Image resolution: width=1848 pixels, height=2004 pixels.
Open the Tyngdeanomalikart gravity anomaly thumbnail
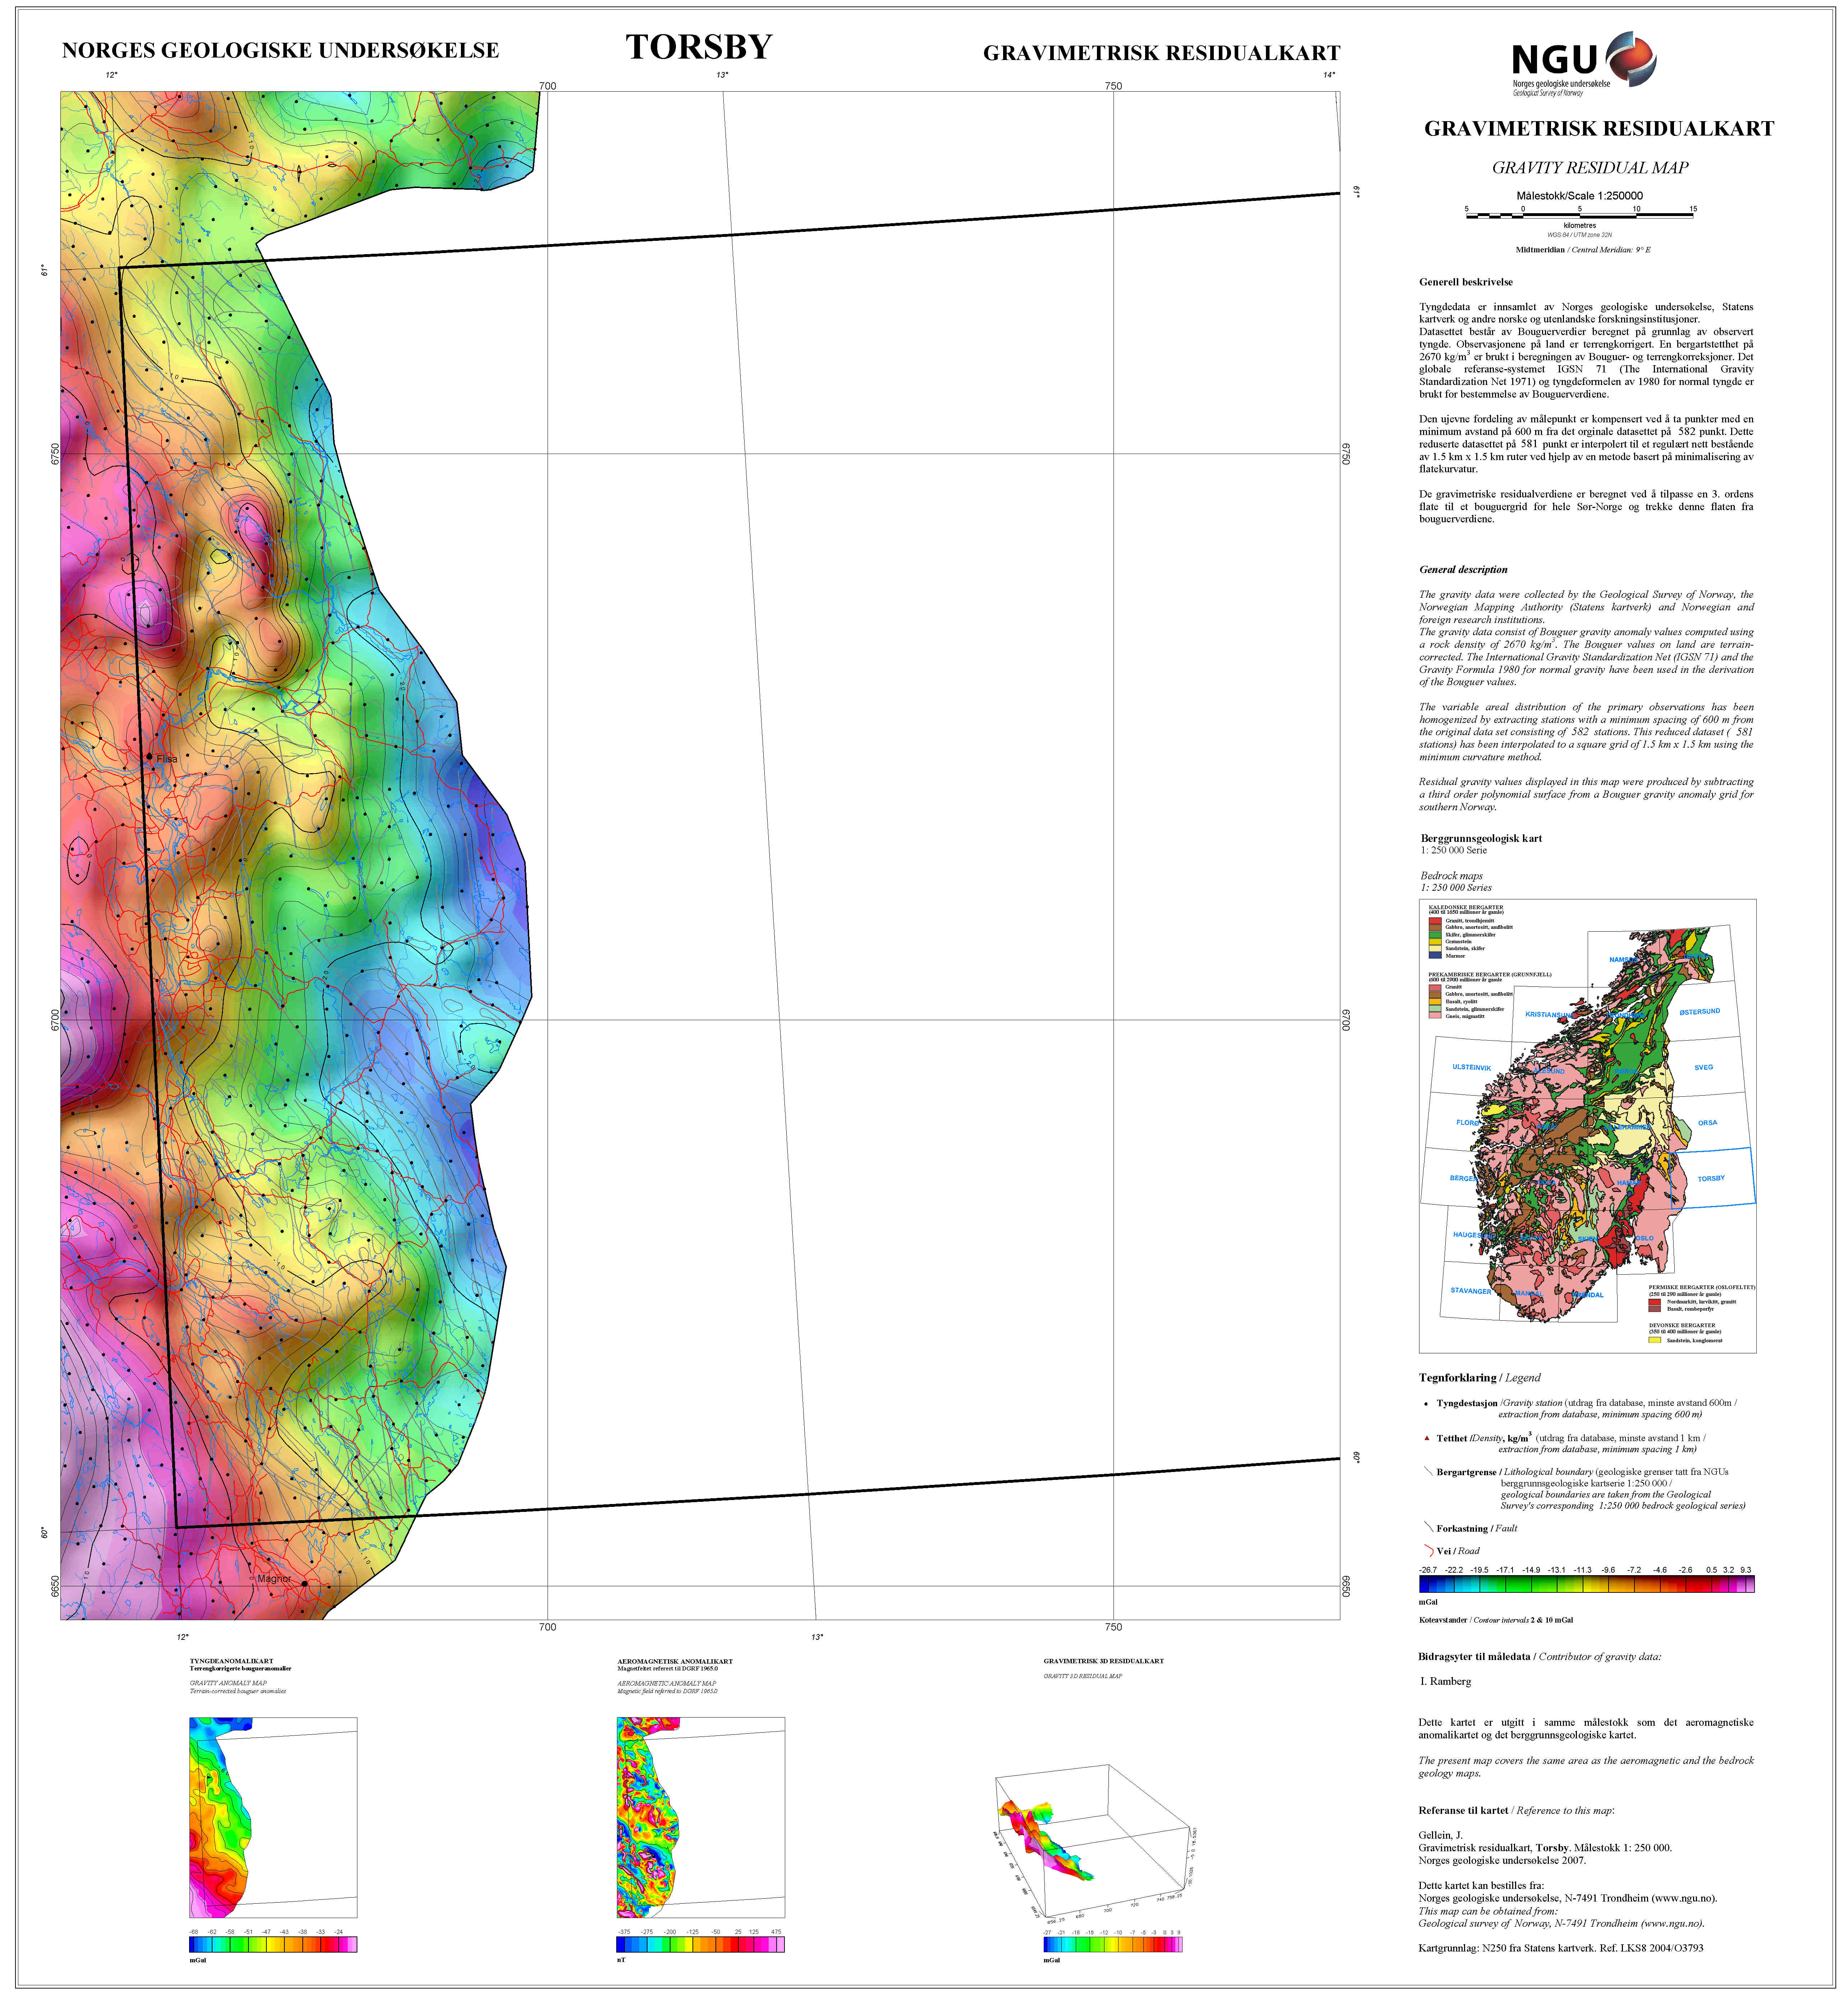point(273,1818)
